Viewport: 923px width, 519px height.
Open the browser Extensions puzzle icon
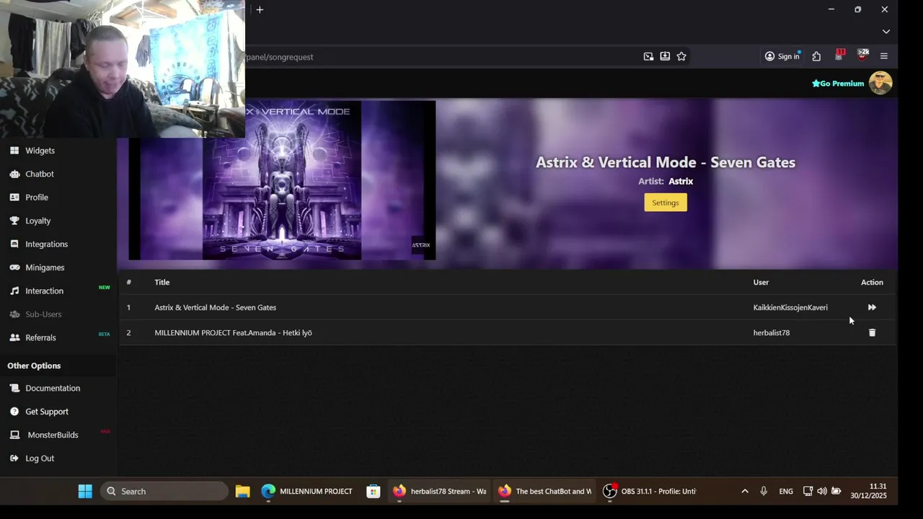click(816, 56)
